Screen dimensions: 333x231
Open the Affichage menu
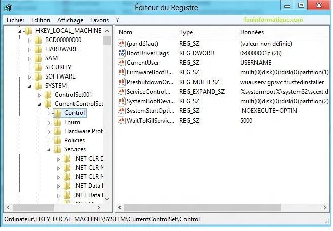pos(70,20)
